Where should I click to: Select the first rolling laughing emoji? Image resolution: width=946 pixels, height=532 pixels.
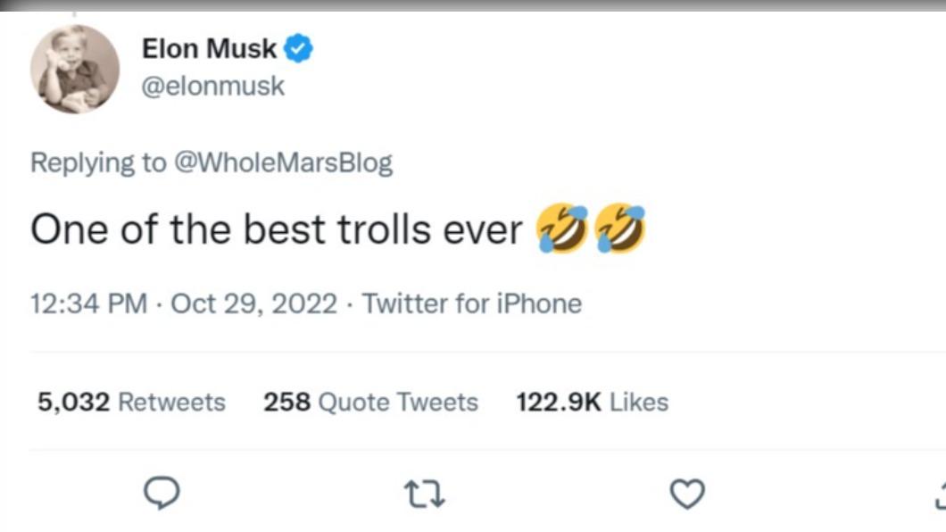pyautogui.click(x=562, y=228)
